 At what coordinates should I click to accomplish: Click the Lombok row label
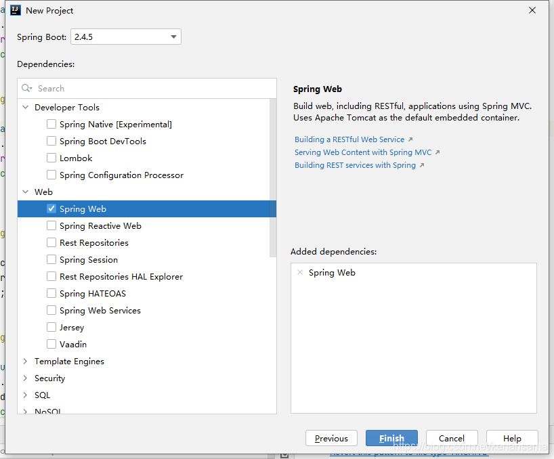pyautogui.click(x=76, y=158)
